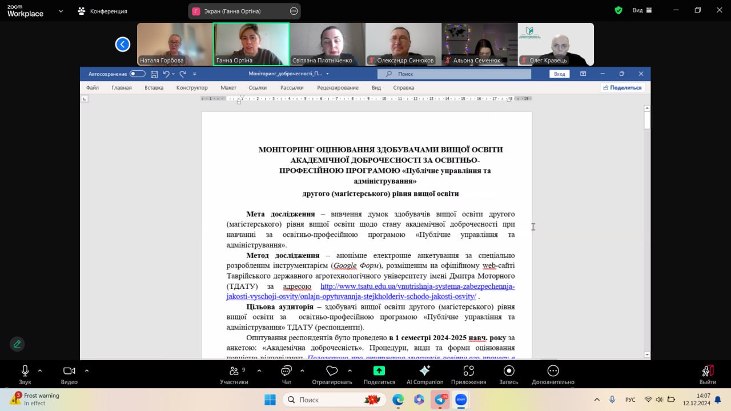Open the Макет ribbon tab
Viewport: 731px width, 411px height.
pyautogui.click(x=228, y=88)
